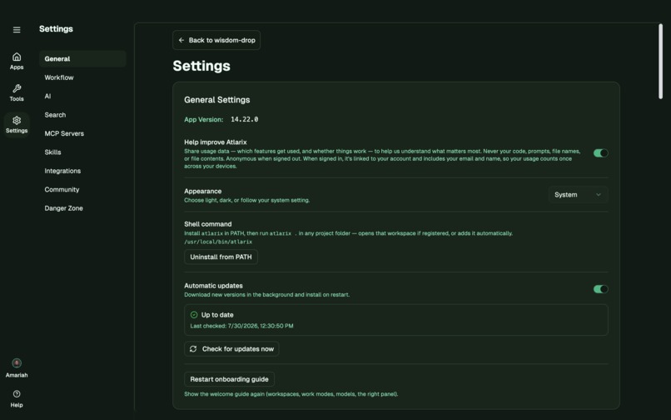Toggle Help improve Atlarix switch
This screenshot has width=671, height=420.
pos(600,153)
